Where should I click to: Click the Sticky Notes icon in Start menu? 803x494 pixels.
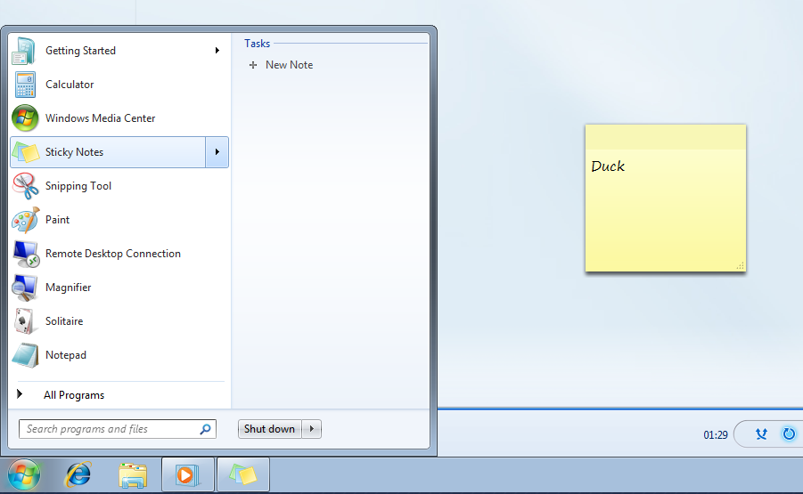point(26,152)
